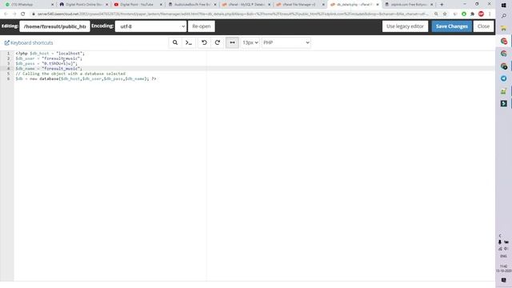
Task: Click line number 1 in gutter
Action: [8, 54]
